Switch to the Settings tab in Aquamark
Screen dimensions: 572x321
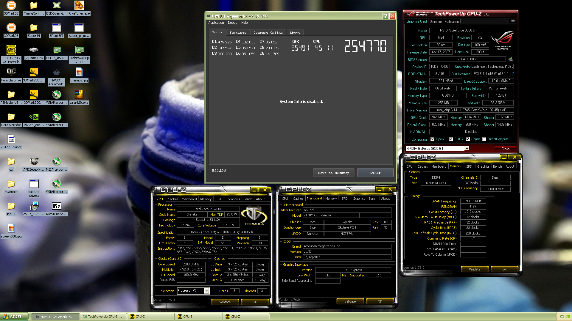[238, 32]
